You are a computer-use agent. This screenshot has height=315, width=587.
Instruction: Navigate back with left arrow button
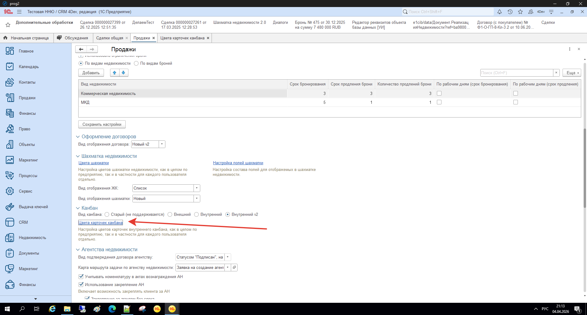pos(81,49)
